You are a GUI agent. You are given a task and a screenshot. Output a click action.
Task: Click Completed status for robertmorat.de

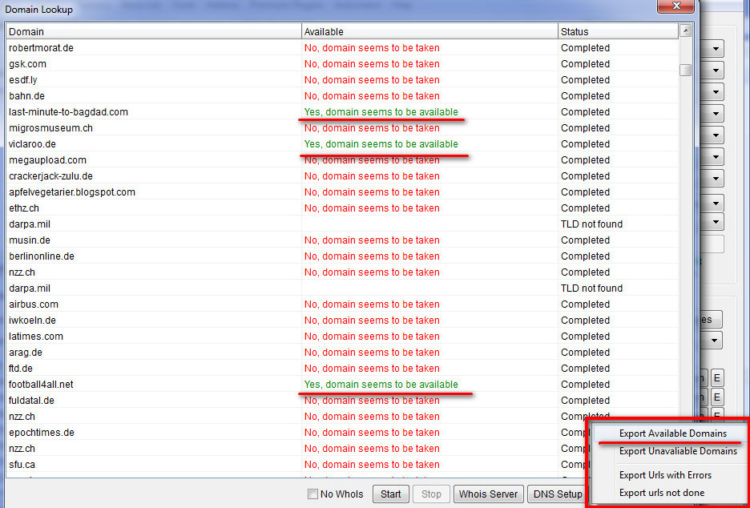(x=585, y=48)
